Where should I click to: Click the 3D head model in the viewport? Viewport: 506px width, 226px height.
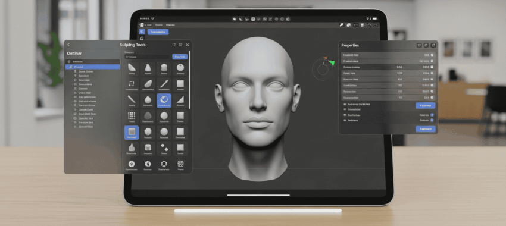pos(258,108)
